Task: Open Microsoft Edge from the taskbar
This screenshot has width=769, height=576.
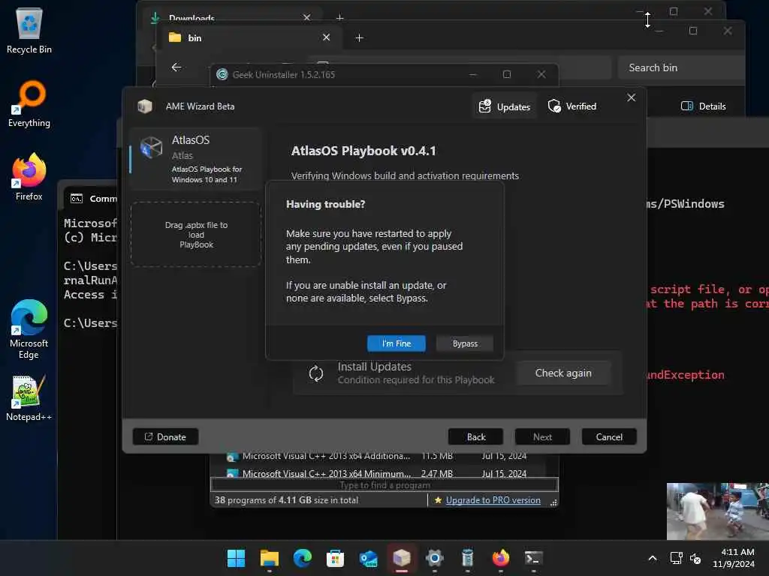Action: tap(302, 558)
